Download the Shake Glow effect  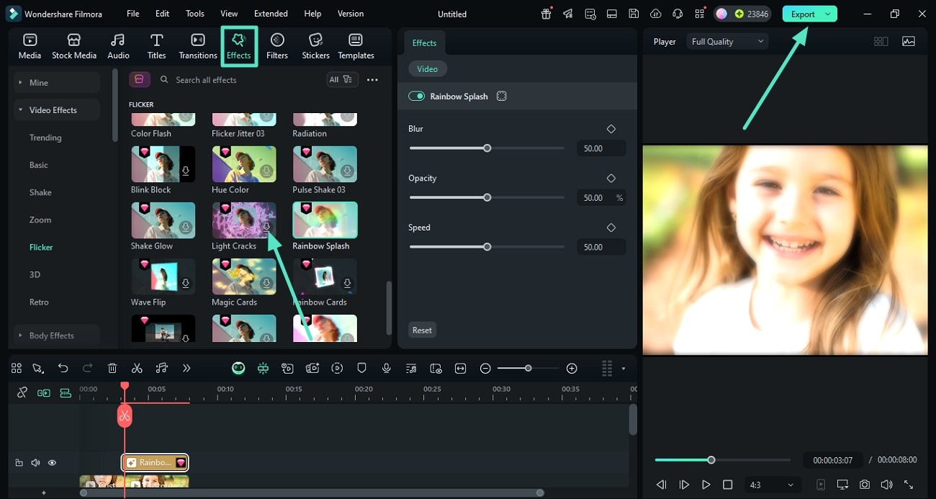click(x=186, y=228)
